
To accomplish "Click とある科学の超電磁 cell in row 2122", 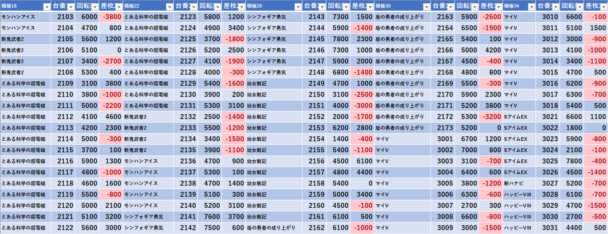I will tap(25, 228).
